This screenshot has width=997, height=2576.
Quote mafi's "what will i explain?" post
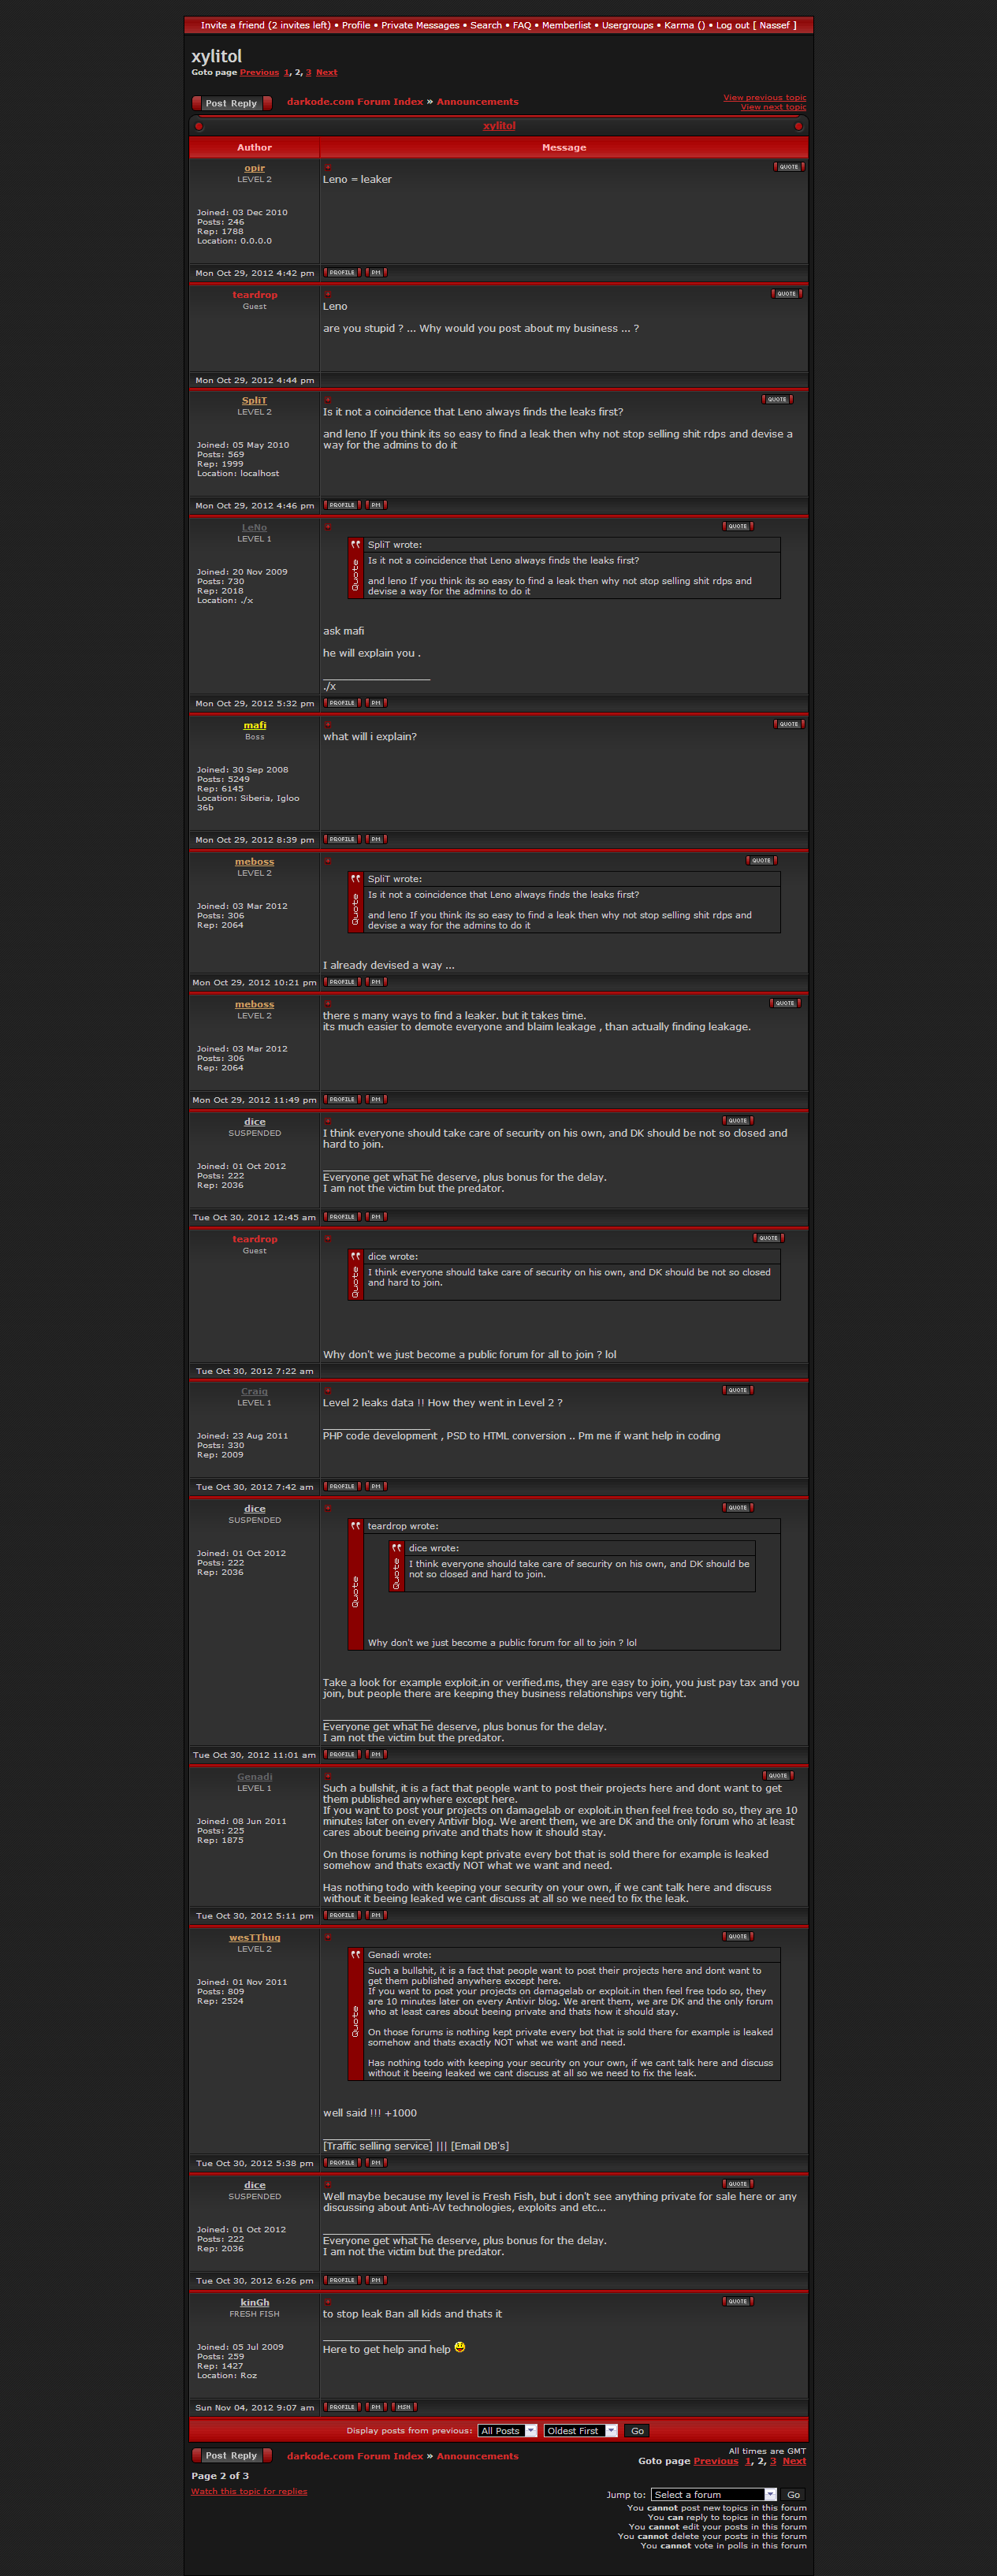click(789, 724)
